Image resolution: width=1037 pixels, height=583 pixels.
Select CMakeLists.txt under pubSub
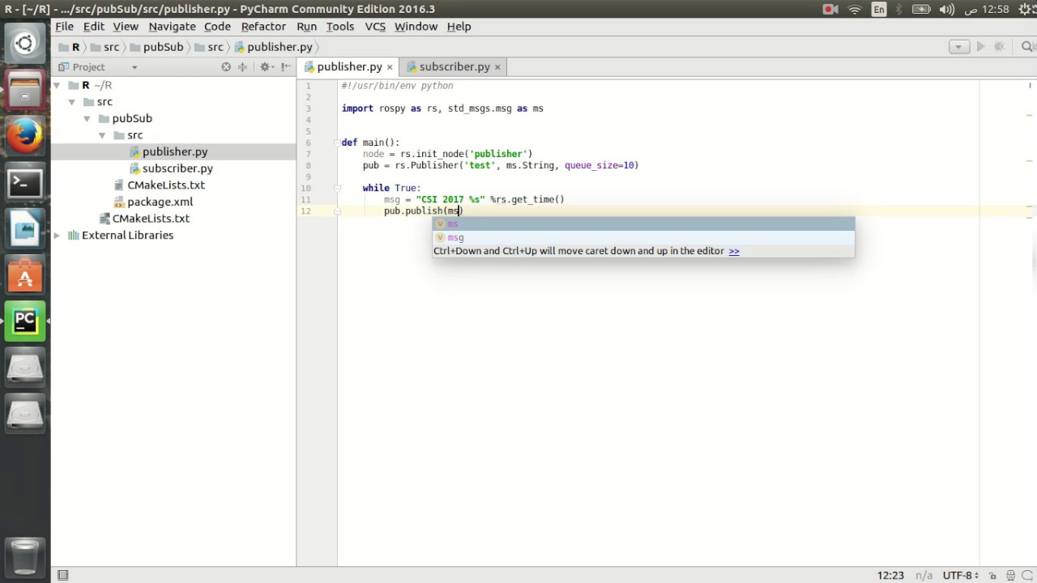coord(166,185)
